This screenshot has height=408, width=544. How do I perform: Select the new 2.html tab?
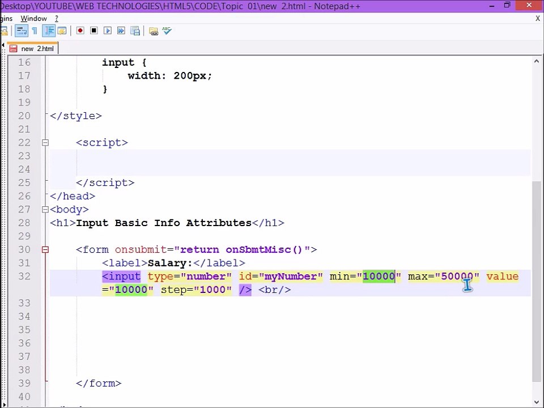pyautogui.click(x=33, y=48)
